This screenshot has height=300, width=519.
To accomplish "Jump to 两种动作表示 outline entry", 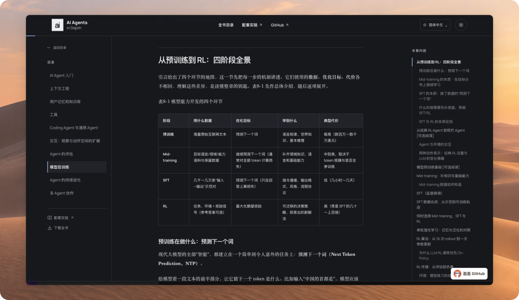I will pyautogui.click(x=443, y=156).
